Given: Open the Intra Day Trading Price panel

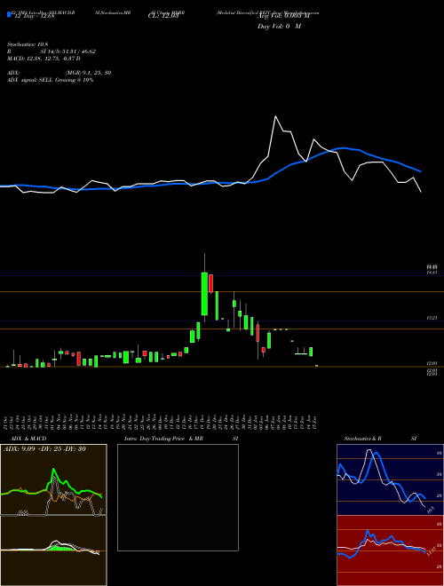Looking at the screenshot, I should (178, 497).
